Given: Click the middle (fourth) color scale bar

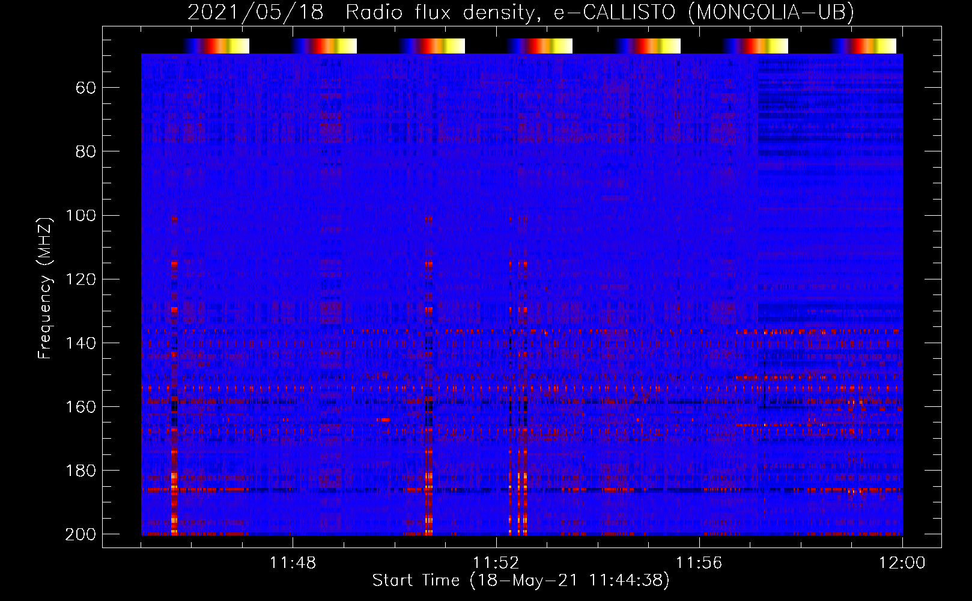Looking at the screenshot, I should click(x=539, y=46).
